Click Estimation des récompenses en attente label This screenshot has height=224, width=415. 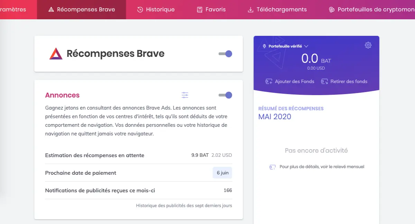coord(95,155)
